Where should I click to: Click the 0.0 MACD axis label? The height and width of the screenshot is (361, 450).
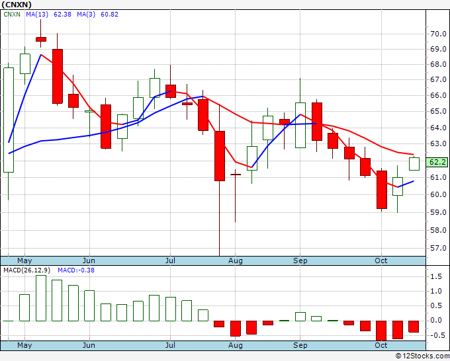point(436,321)
